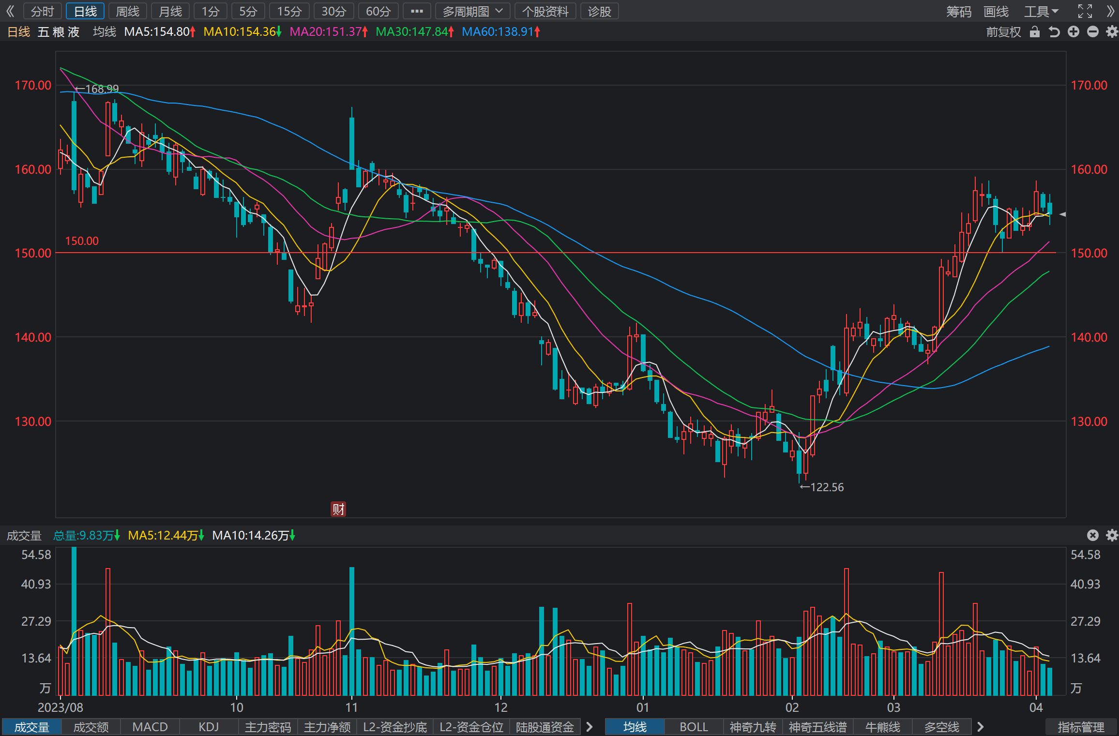The image size is (1119, 736).
Task: Select the 多空线 overlay tab
Action: 941,727
